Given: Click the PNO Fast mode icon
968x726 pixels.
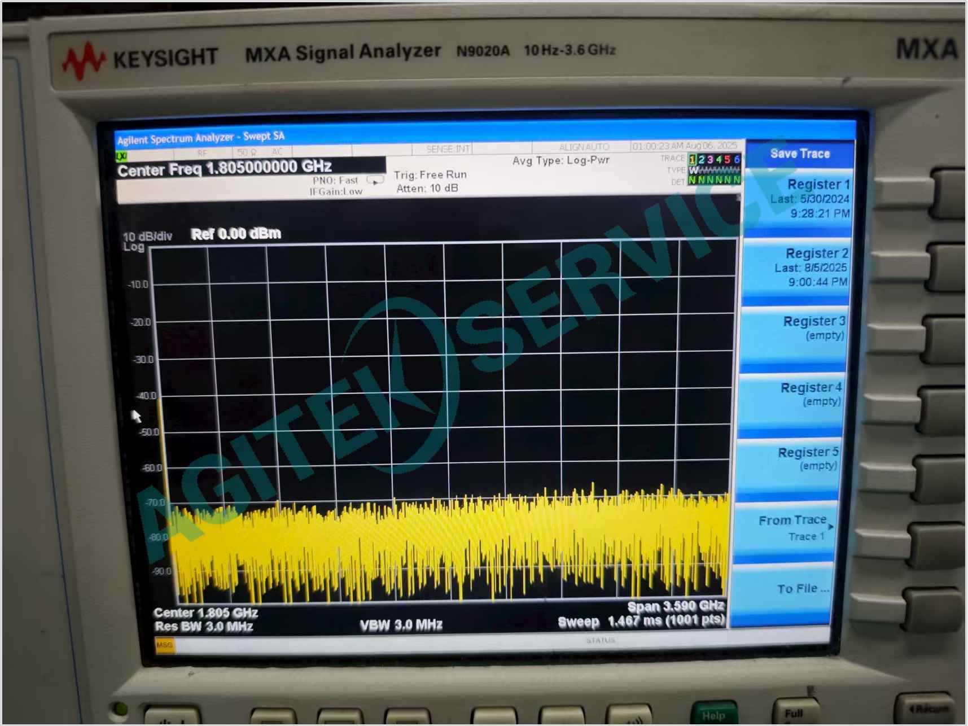Looking at the screenshot, I should [375, 181].
